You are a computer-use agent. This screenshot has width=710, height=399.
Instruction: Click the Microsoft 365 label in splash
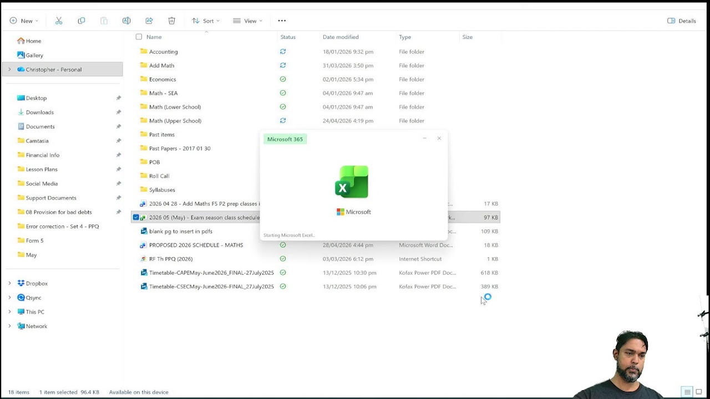285,139
